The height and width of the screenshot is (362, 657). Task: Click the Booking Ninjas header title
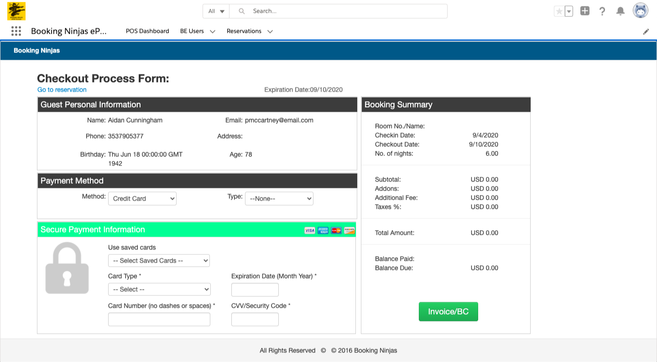pyautogui.click(x=36, y=50)
